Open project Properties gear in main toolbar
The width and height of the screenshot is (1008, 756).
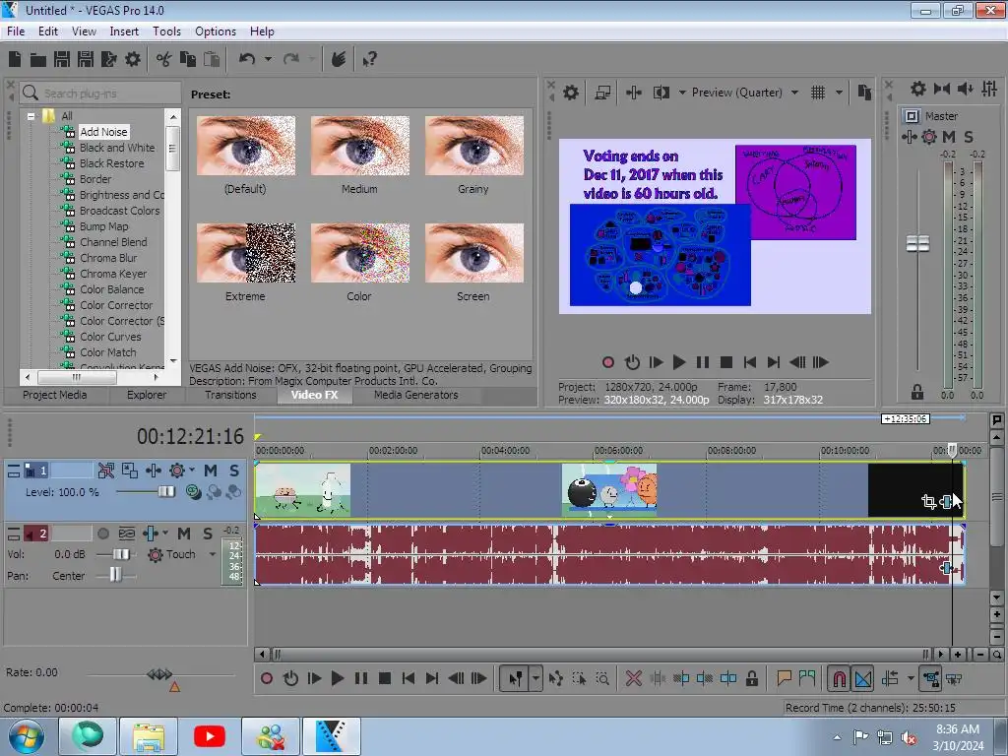pos(133,59)
